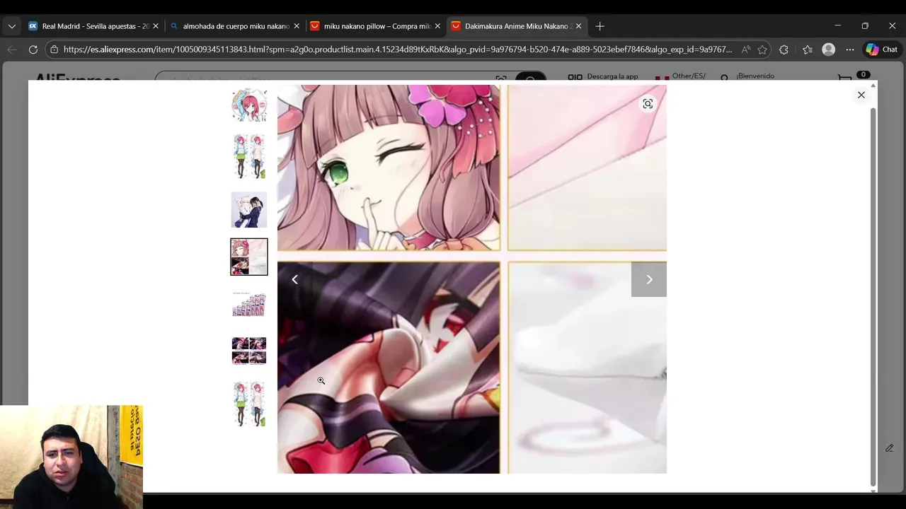Click the edit pencil icon at lower right
The height and width of the screenshot is (509, 906).
[x=890, y=448]
